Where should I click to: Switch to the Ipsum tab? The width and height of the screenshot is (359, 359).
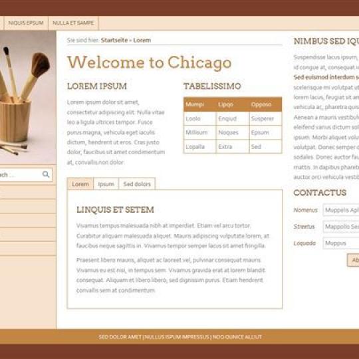click(x=106, y=184)
